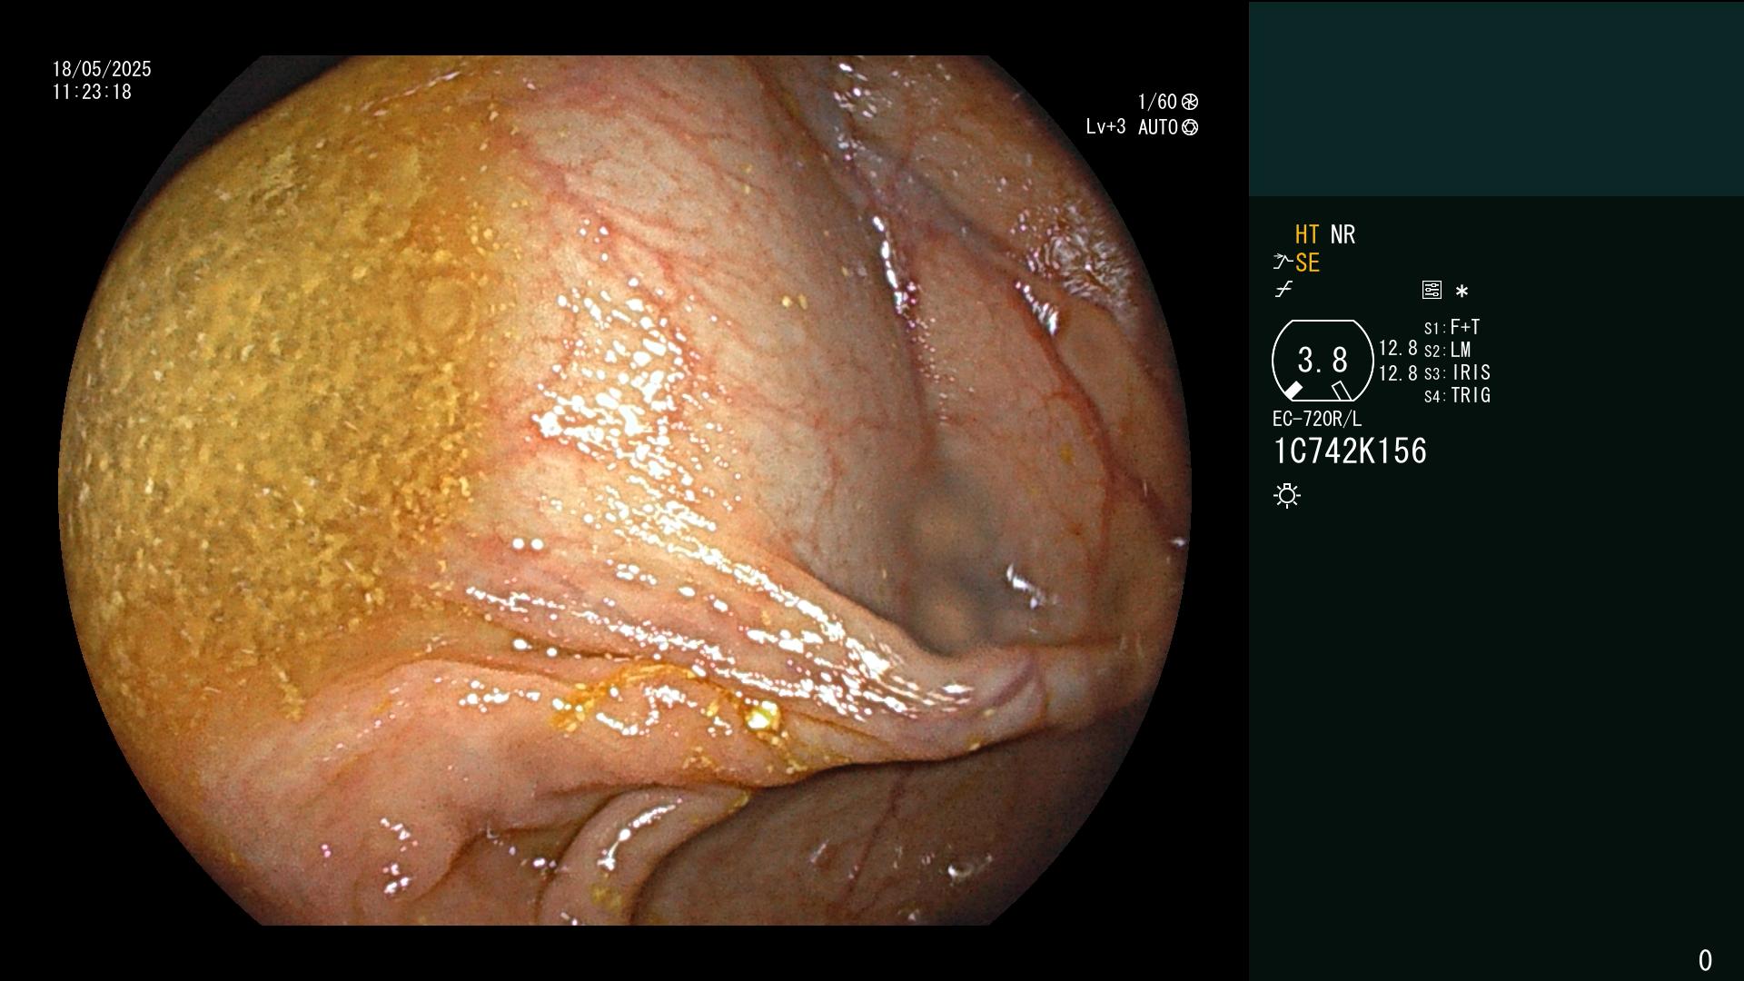Screen dimensions: 1744x981
Task: Click the S2: LM switch assignment
Action: 1447,350
